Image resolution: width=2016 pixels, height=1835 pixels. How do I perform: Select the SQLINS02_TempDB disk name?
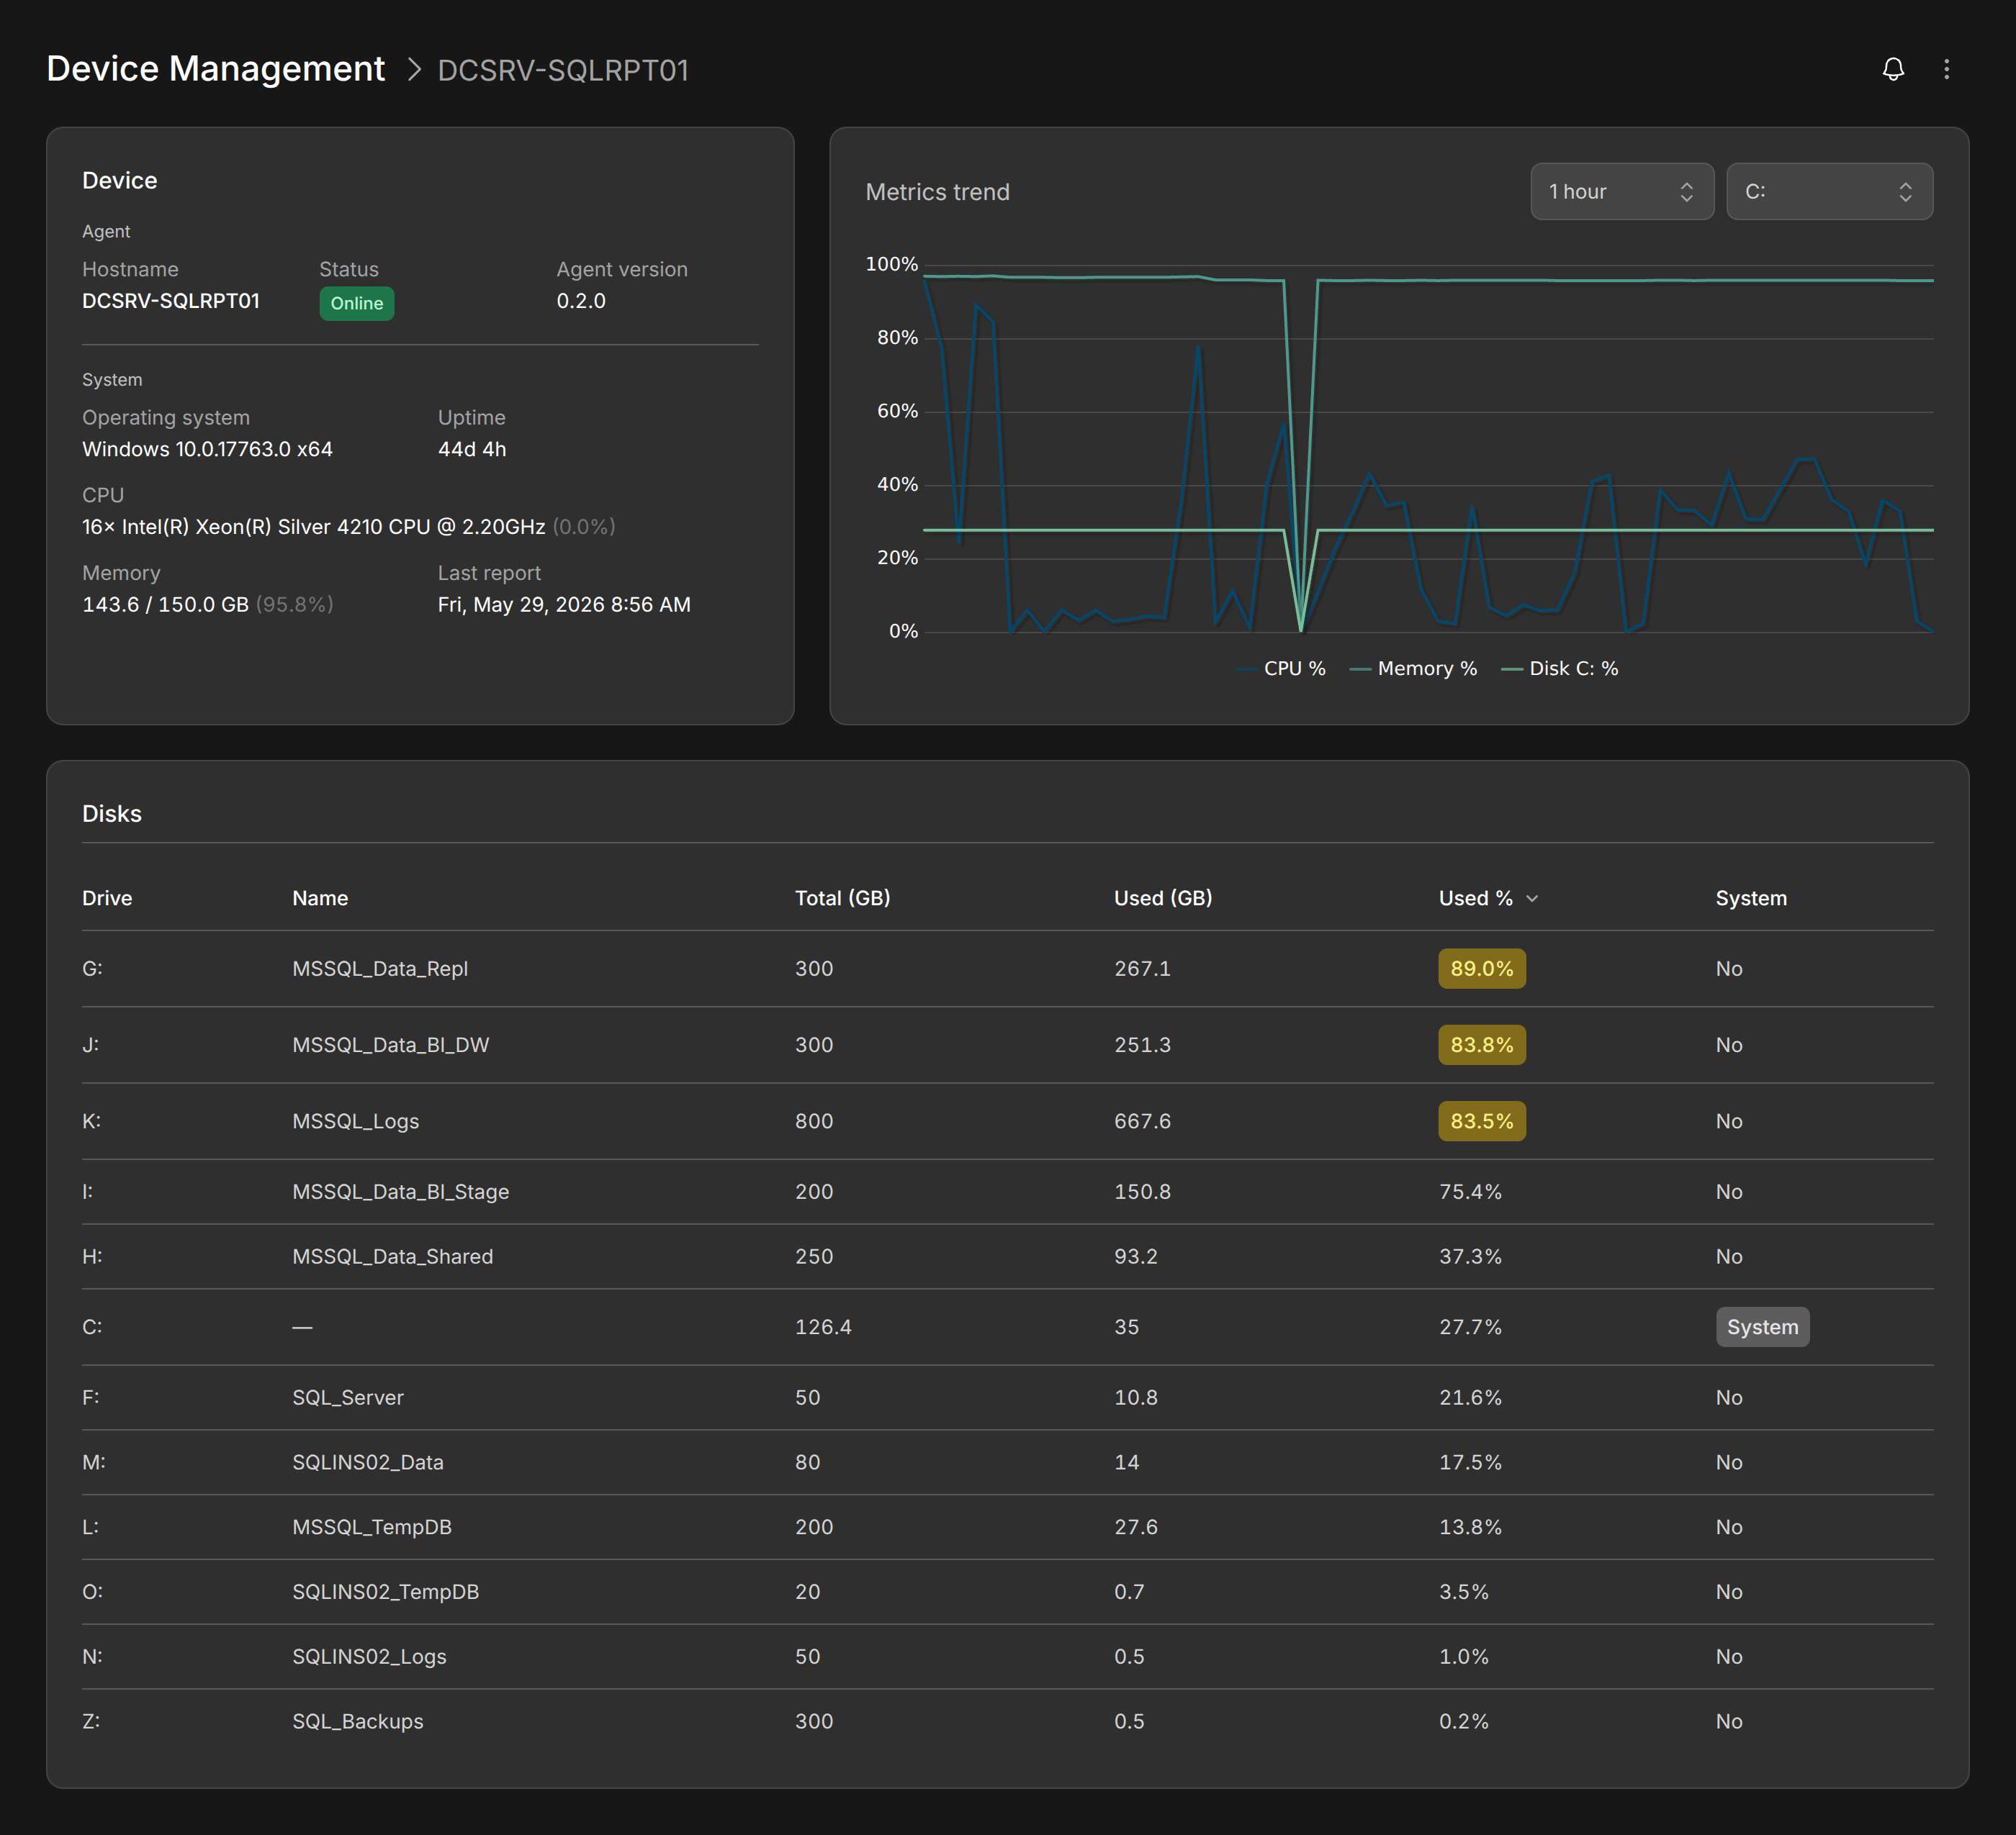point(386,1592)
